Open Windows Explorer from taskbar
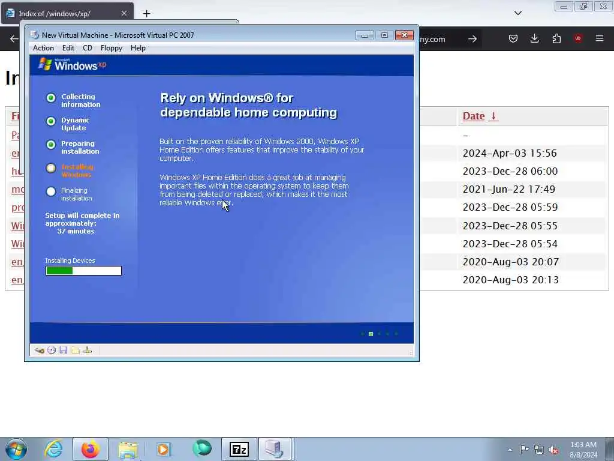The image size is (614, 461). point(128,449)
